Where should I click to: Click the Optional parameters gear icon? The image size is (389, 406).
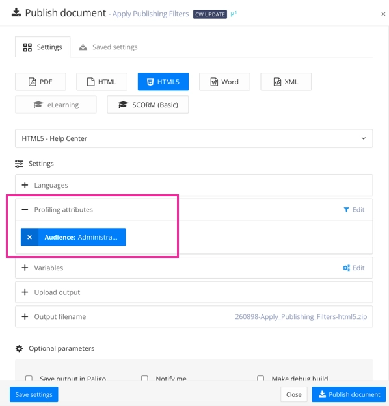(20, 349)
